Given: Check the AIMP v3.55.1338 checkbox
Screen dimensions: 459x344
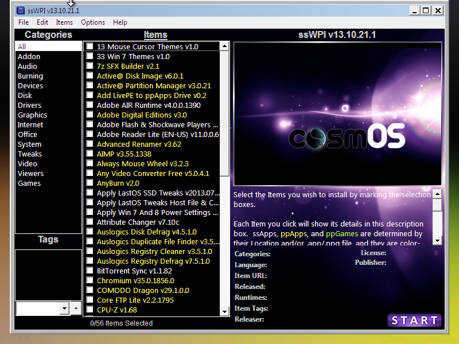Looking at the screenshot, I should (90, 154).
